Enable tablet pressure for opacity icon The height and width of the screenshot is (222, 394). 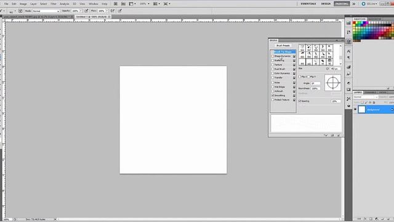86,11
